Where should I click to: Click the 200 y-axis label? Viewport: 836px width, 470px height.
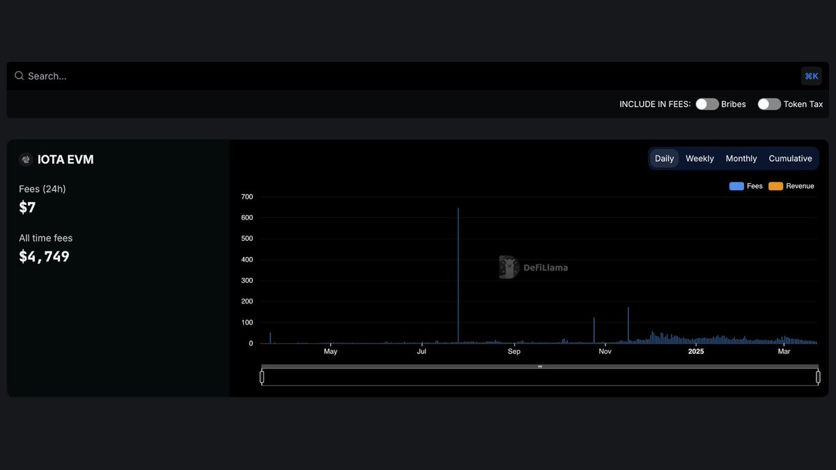[247, 301]
